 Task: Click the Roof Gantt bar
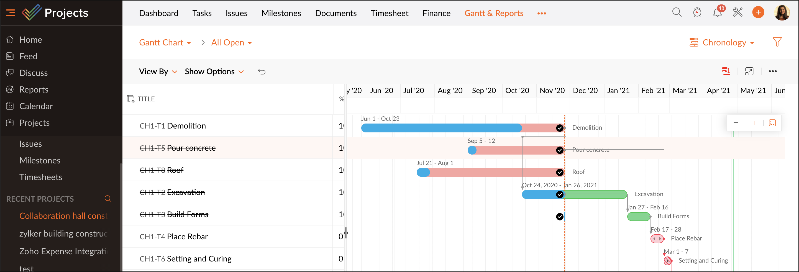pyautogui.click(x=490, y=172)
